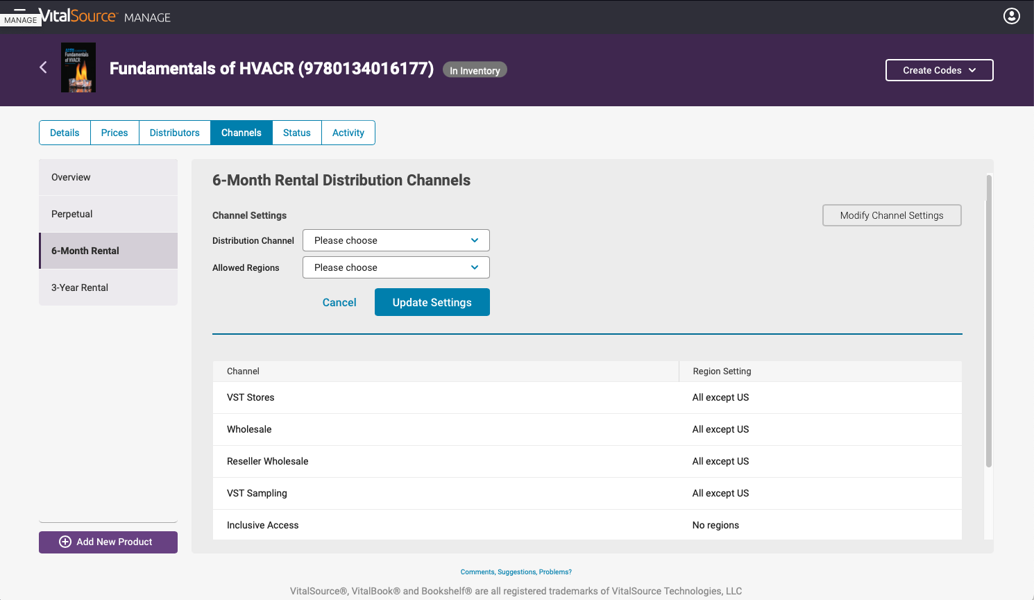Click the channels panel vertical scrollbar

[989, 321]
